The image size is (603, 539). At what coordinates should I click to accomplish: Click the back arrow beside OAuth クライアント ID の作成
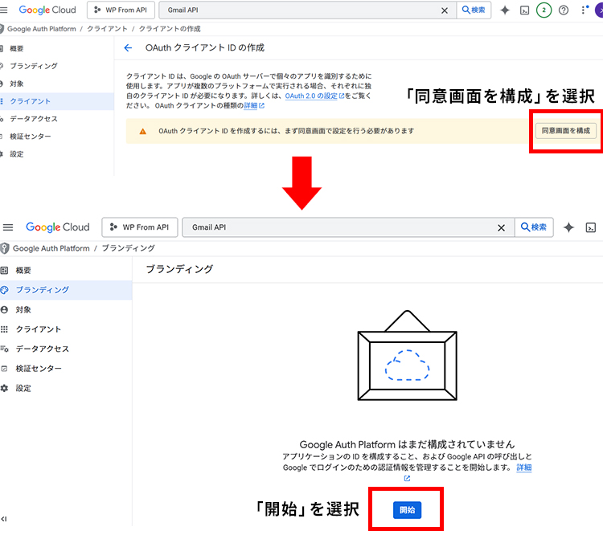(128, 48)
